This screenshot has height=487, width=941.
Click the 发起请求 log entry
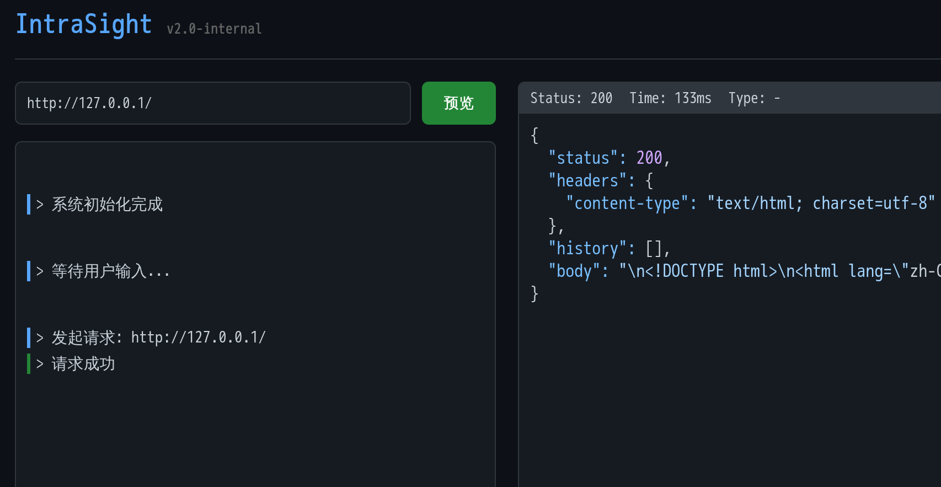coord(158,338)
